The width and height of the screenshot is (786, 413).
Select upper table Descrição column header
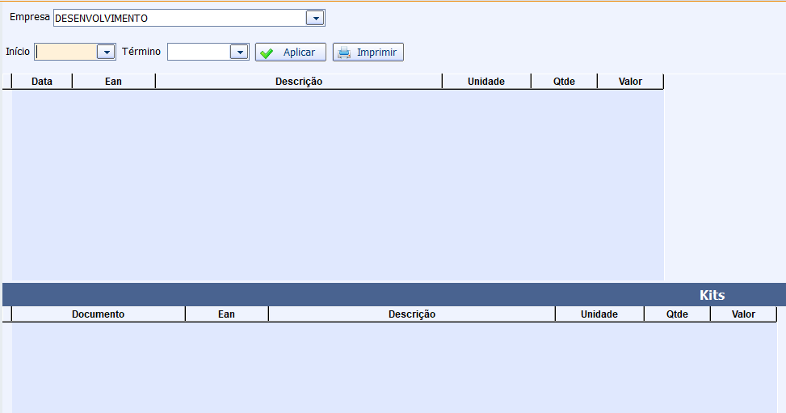298,82
